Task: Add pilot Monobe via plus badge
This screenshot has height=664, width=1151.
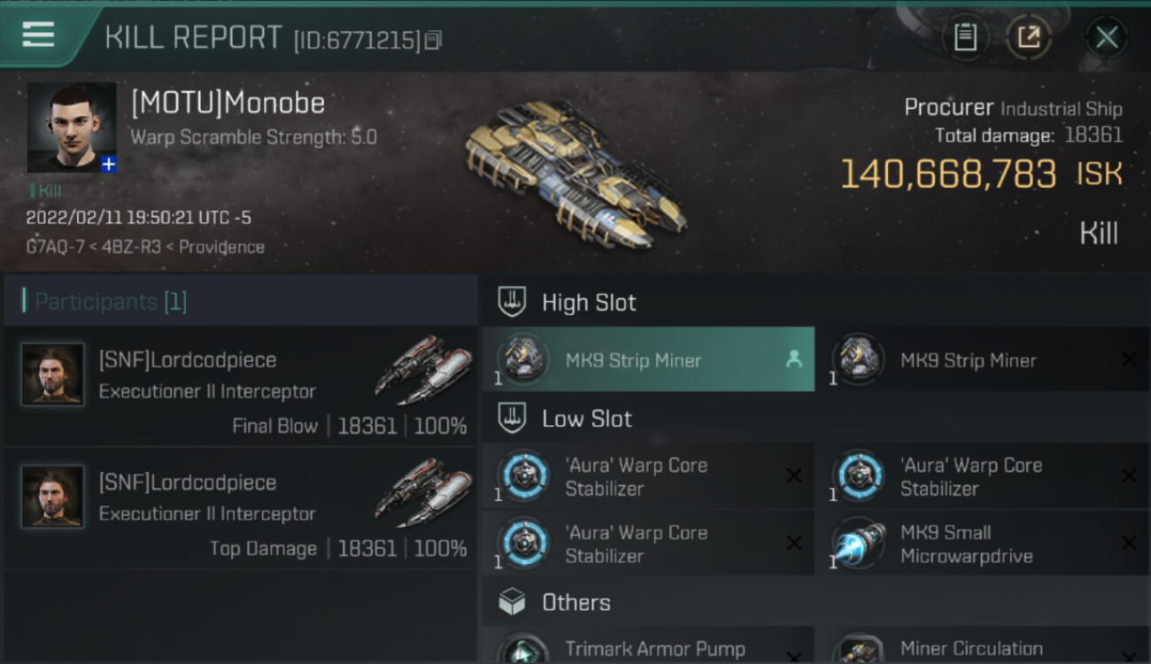Action: click(x=108, y=165)
